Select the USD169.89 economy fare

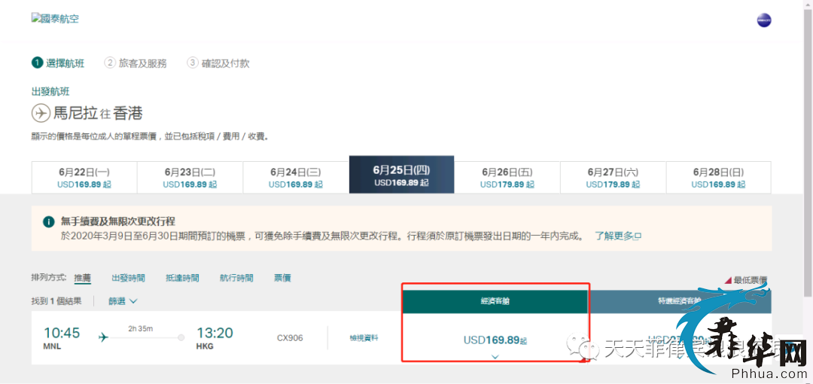coord(495,340)
